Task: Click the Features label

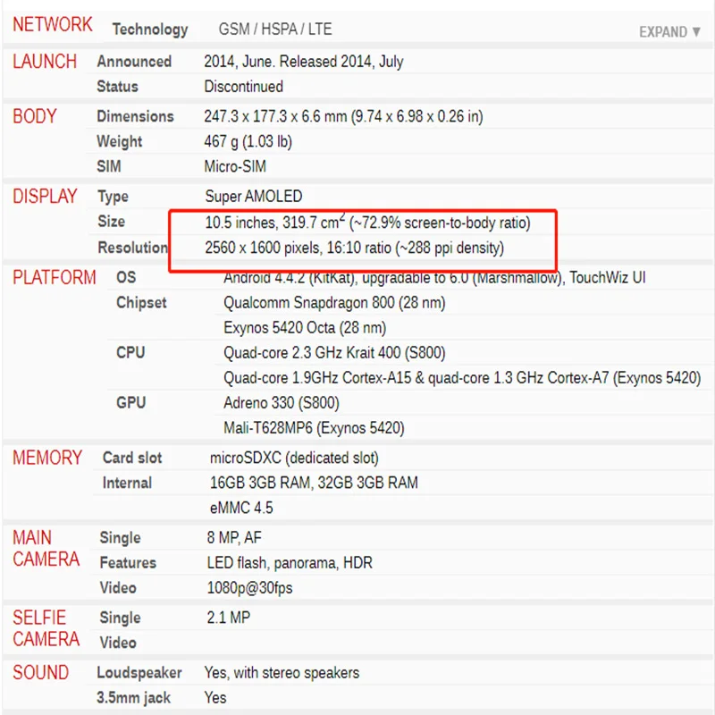Action: pyautogui.click(x=128, y=563)
